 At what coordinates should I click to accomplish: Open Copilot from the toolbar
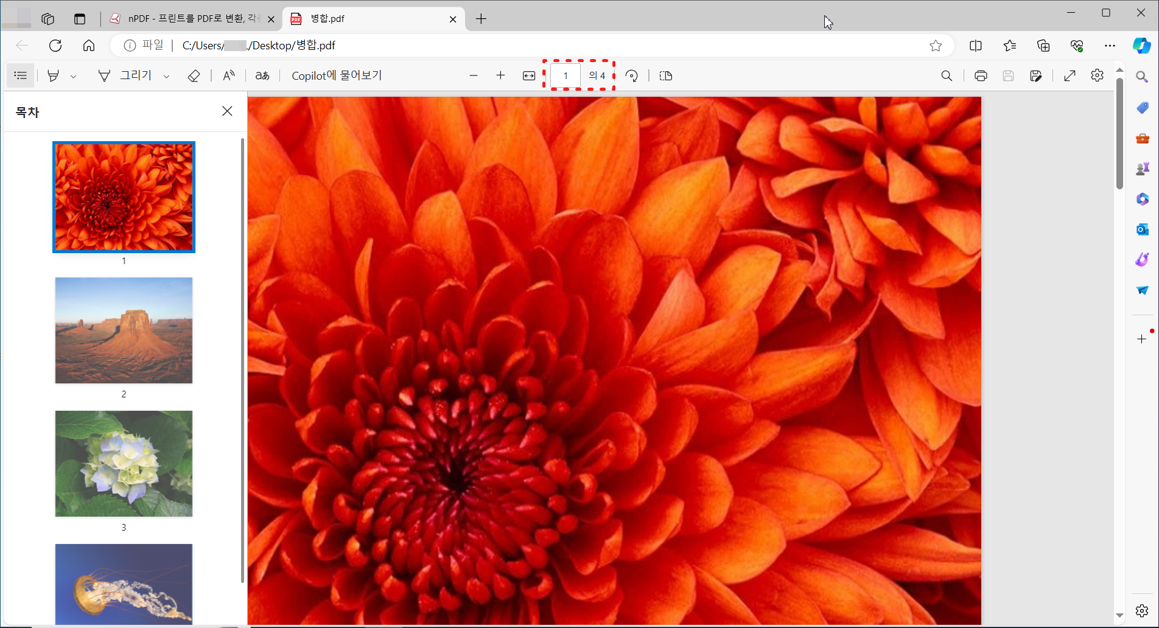[x=1141, y=46]
